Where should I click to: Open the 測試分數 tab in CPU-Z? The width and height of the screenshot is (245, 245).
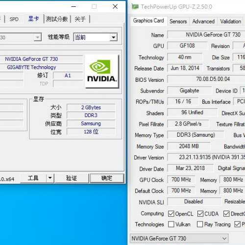coord(57,19)
